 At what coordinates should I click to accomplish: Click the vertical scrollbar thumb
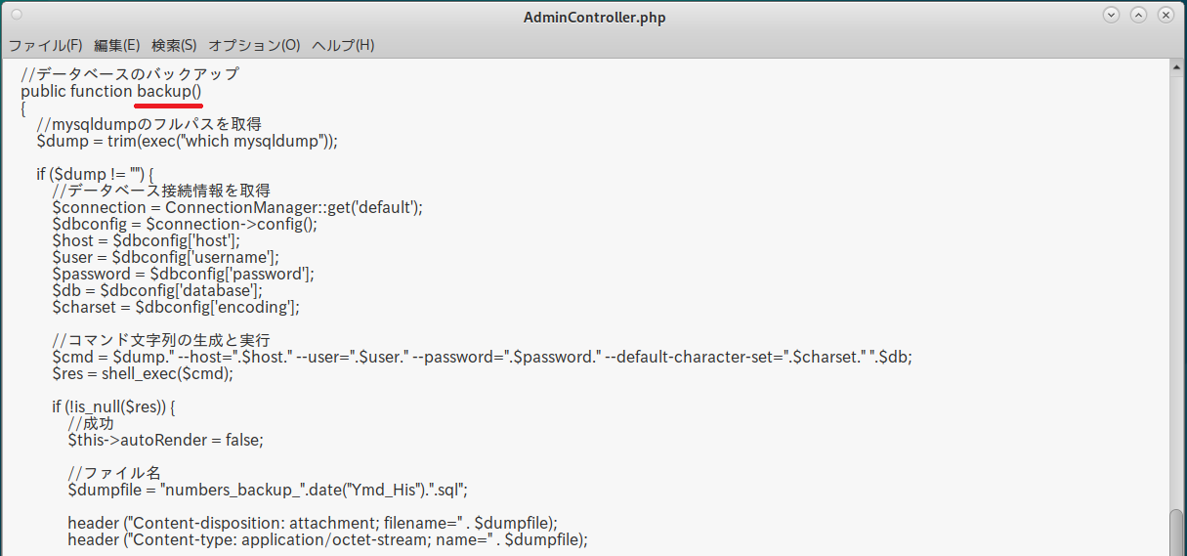[x=1176, y=533]
